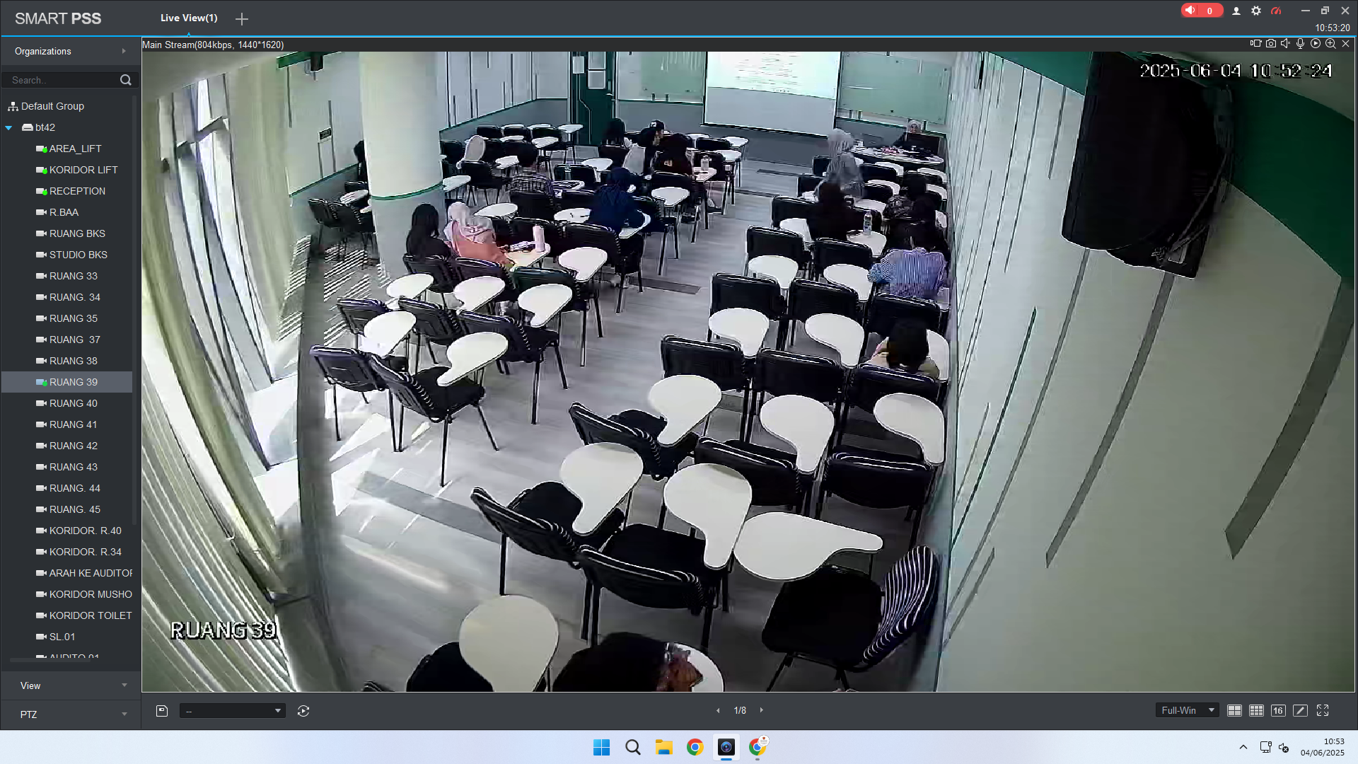Open instant playback for this stream
Image resolution: width=1358 pixels, height=764 pixels.
pos(1316,43)
